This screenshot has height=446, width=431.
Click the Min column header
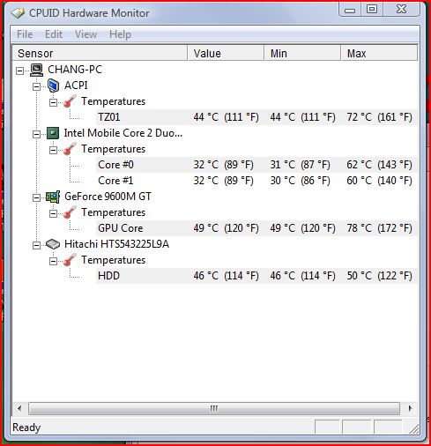[x=302, y=53]
